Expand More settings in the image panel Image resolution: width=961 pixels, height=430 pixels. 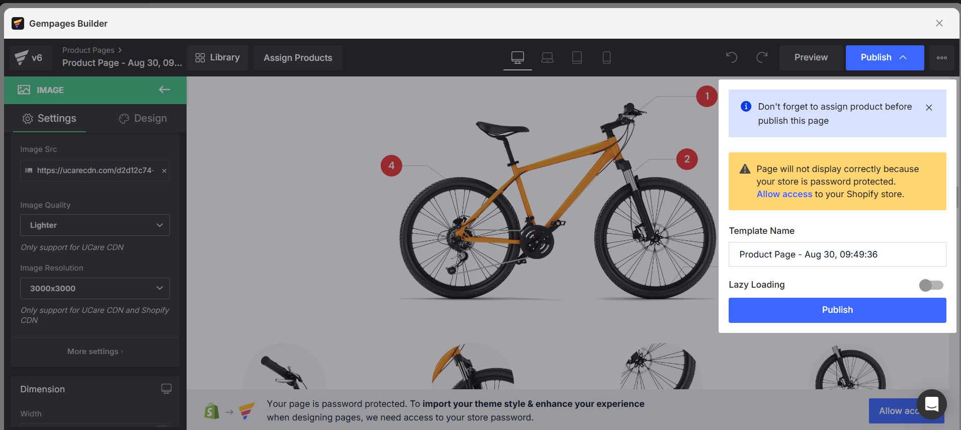[x=95, y=352]
